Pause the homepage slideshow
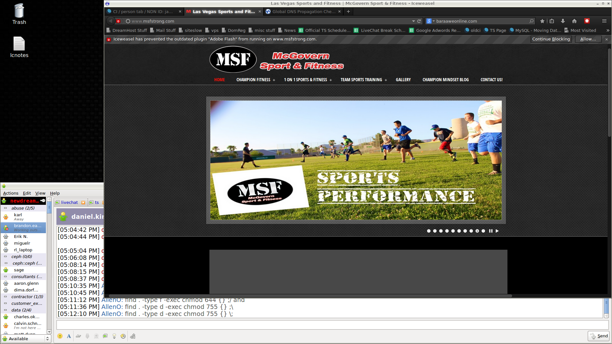Image resolution: width=612 pixels, height=344 pixels. point(491,231)
